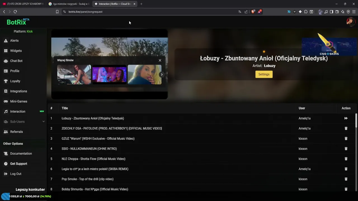Click the Documentation icon in sidebar
The height and width of the screenshot is (201, 358).
click(x=6, y=154)
